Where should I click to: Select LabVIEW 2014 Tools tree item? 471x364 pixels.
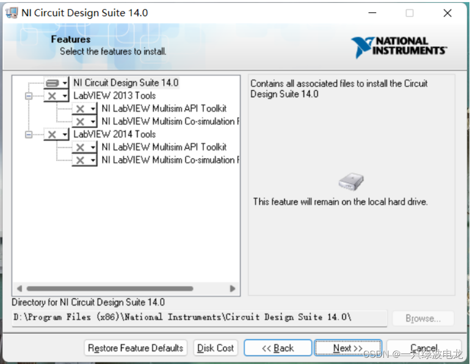[x=114, y=134]
